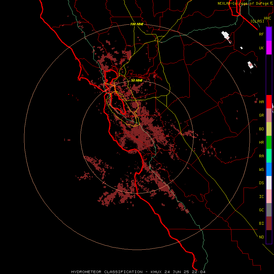The width and height of the screenshot is (274, 274).
Task: Click the WS label in the legend
Action: pos(262,169)
